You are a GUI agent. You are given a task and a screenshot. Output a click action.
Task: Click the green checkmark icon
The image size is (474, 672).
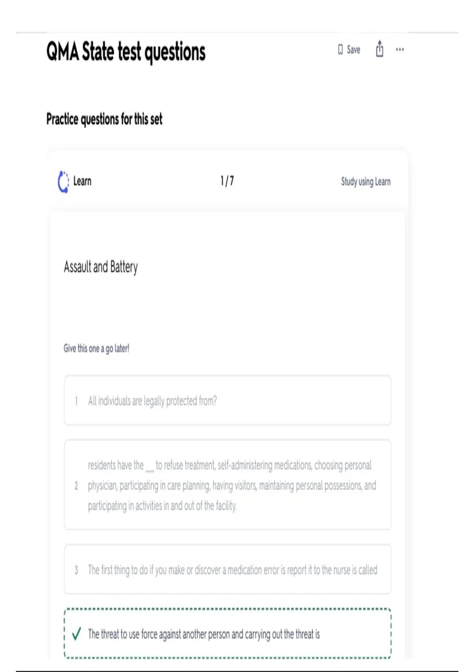click(x=77, y=634)
